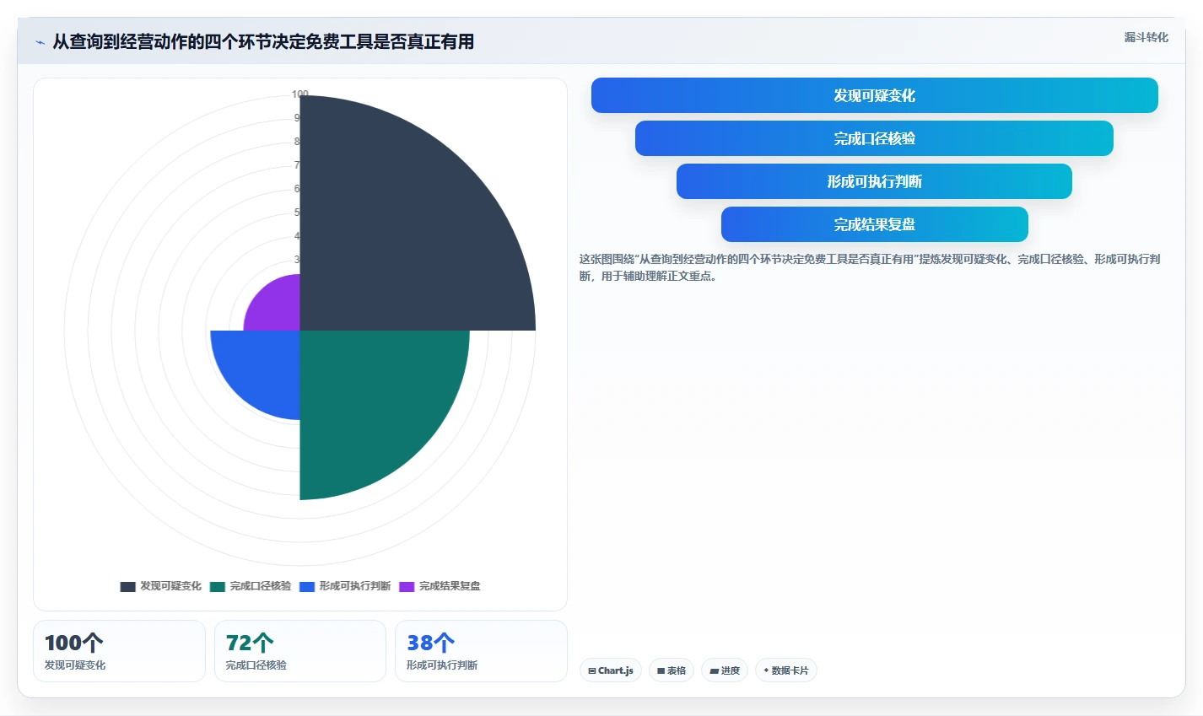
Task: Select the 完成口径核验 funnel bar
Action: click(874, 138)
